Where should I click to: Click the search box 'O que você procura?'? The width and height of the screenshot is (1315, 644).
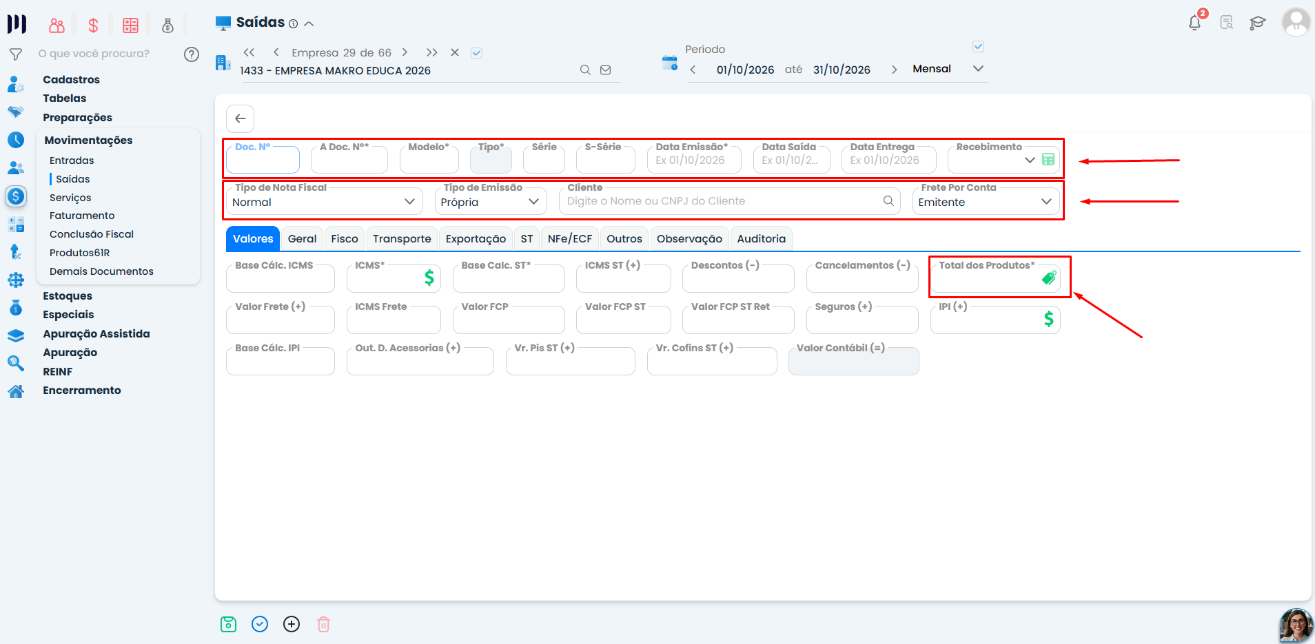94,54
